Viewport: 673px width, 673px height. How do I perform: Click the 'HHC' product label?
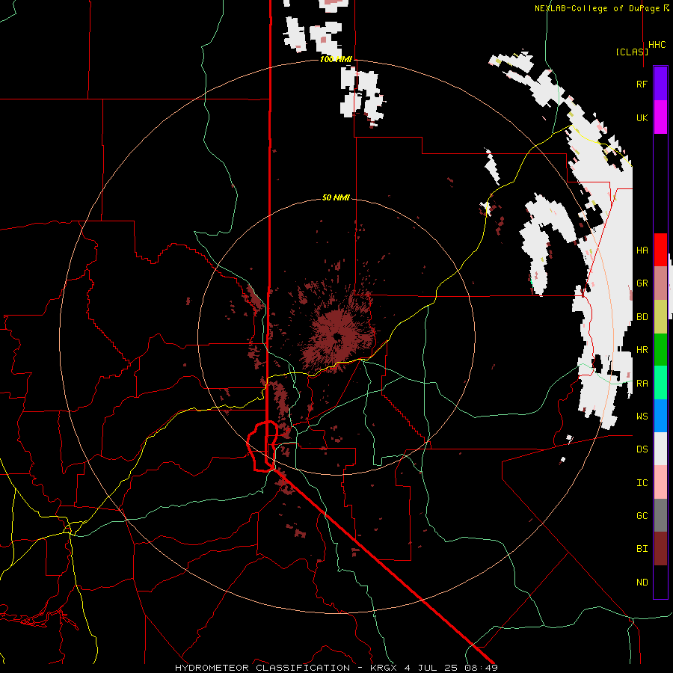click(x=657, y=45)
